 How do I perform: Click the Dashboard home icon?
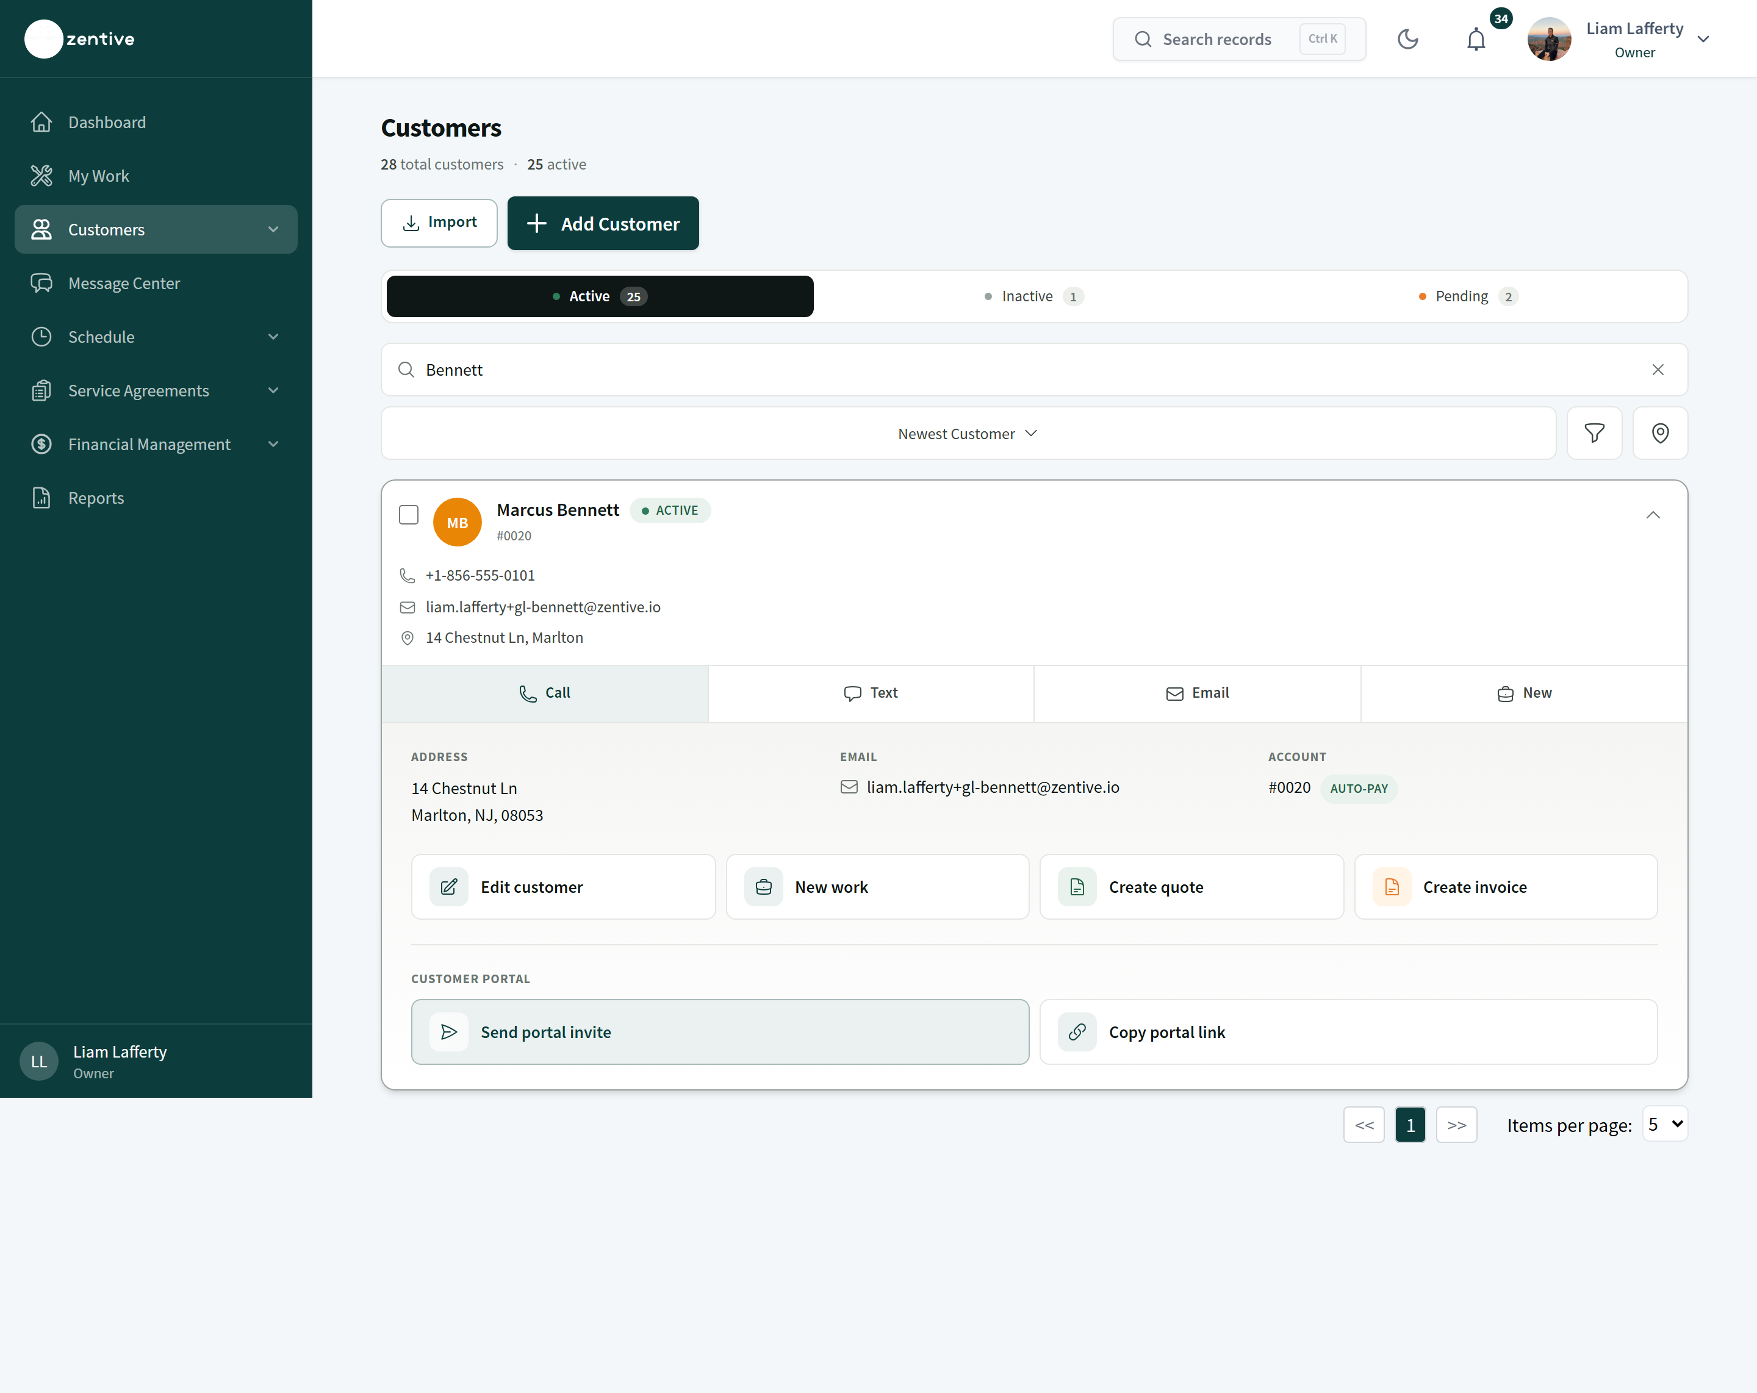(41, 122)
